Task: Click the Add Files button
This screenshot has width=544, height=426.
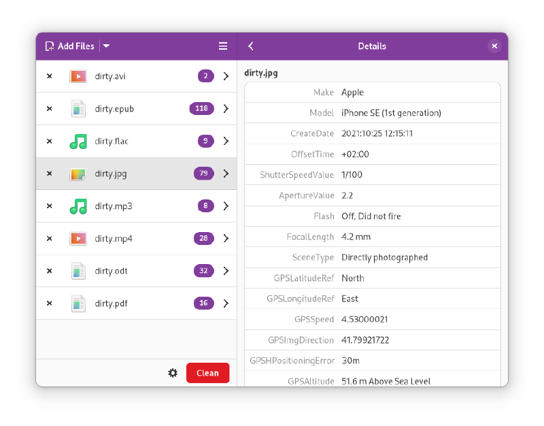Action: [x=69, y=46]
